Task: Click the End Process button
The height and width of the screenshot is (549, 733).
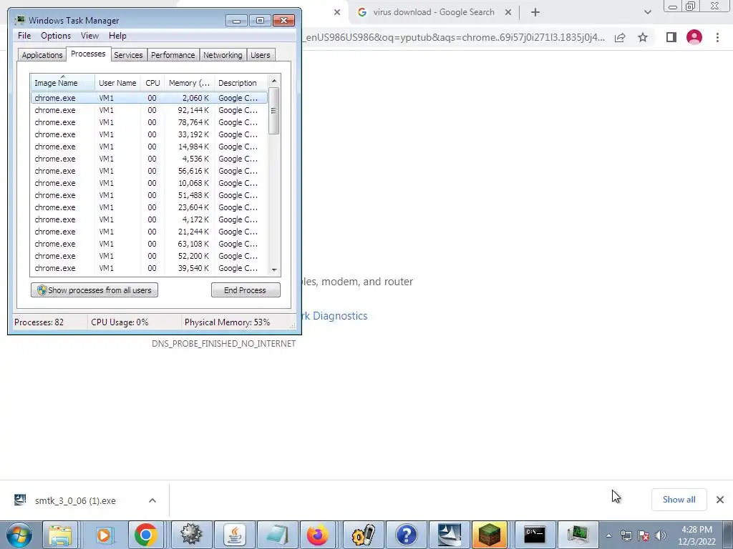Action: 246,290
